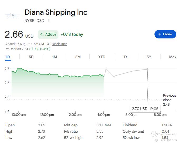The width and height of the screenshot is (180, 144).
Task: Click the green 7.26% change badge
Action: (x=48, y=34)
